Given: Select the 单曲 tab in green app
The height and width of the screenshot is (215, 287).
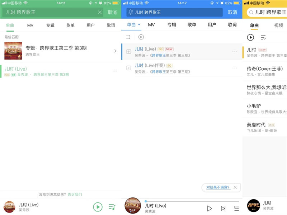Looking at the screenshot, I should tap(10, 25).
